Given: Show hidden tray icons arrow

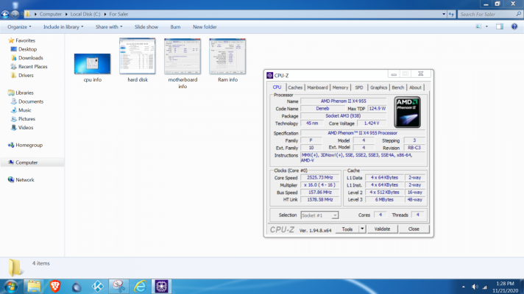Looking at the screenshot, I should pyautogui.click(x=463, y=287).
